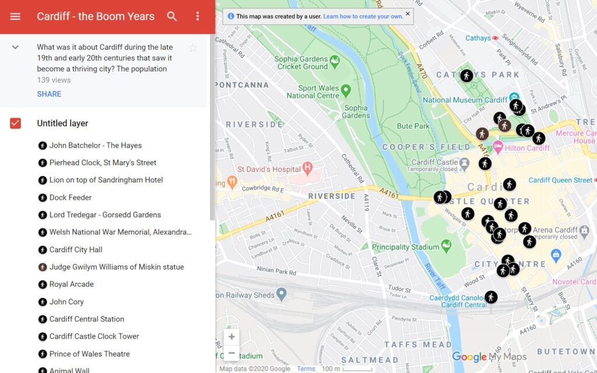The width and height of the screenshot is (597, 373).
Task: Open the hamburger main menu
Action: click(x=15, y=16)
